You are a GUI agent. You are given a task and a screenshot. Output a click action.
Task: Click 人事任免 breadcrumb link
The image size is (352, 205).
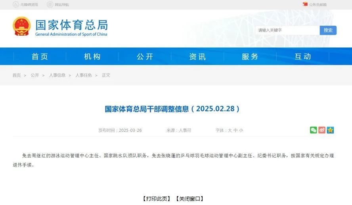pos(84,75)
